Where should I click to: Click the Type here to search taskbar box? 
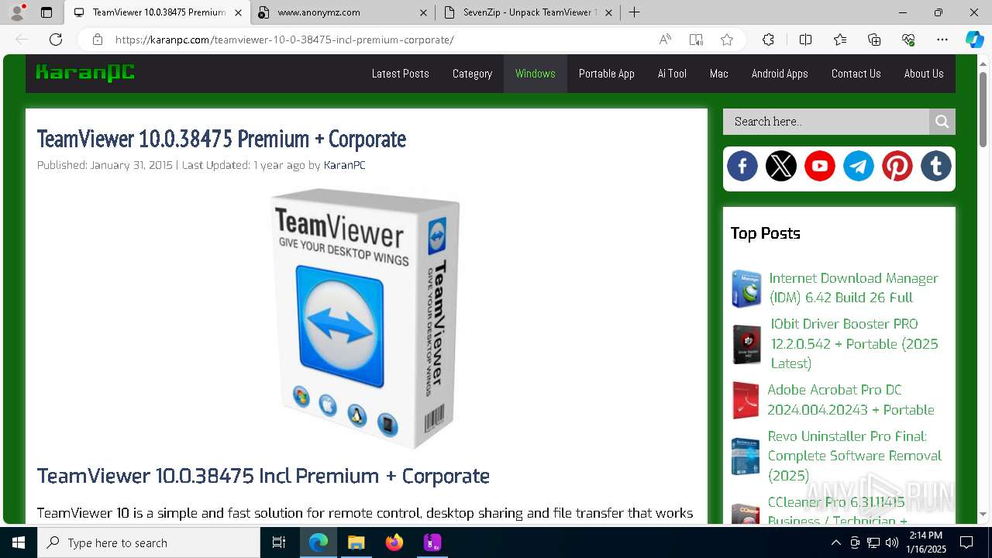coord(149,542)
